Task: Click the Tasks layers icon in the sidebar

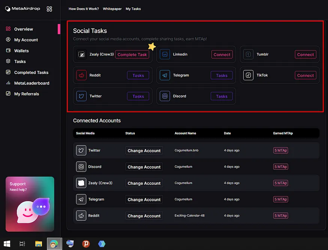Action: click(8, 61)
